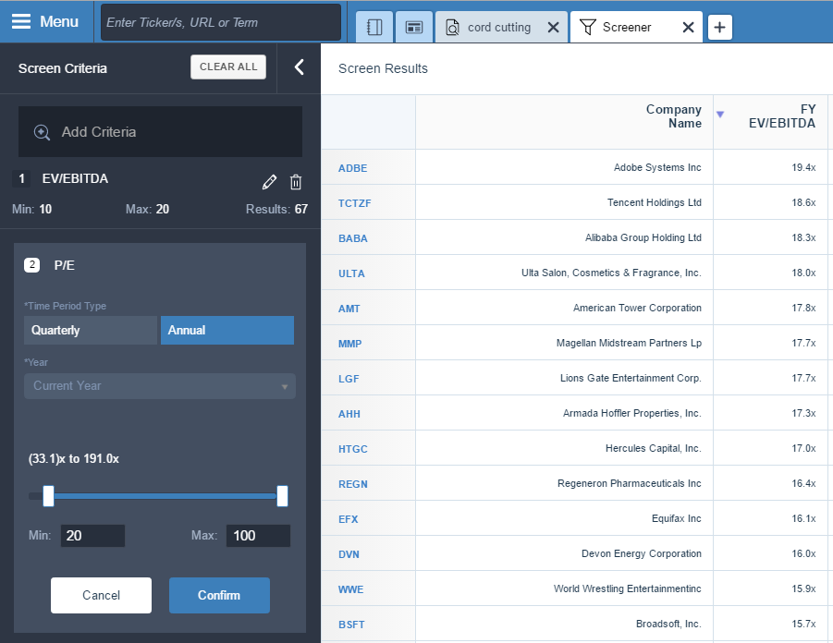
Task: Open the notebook panel icon
Action: tap(374, 27)
